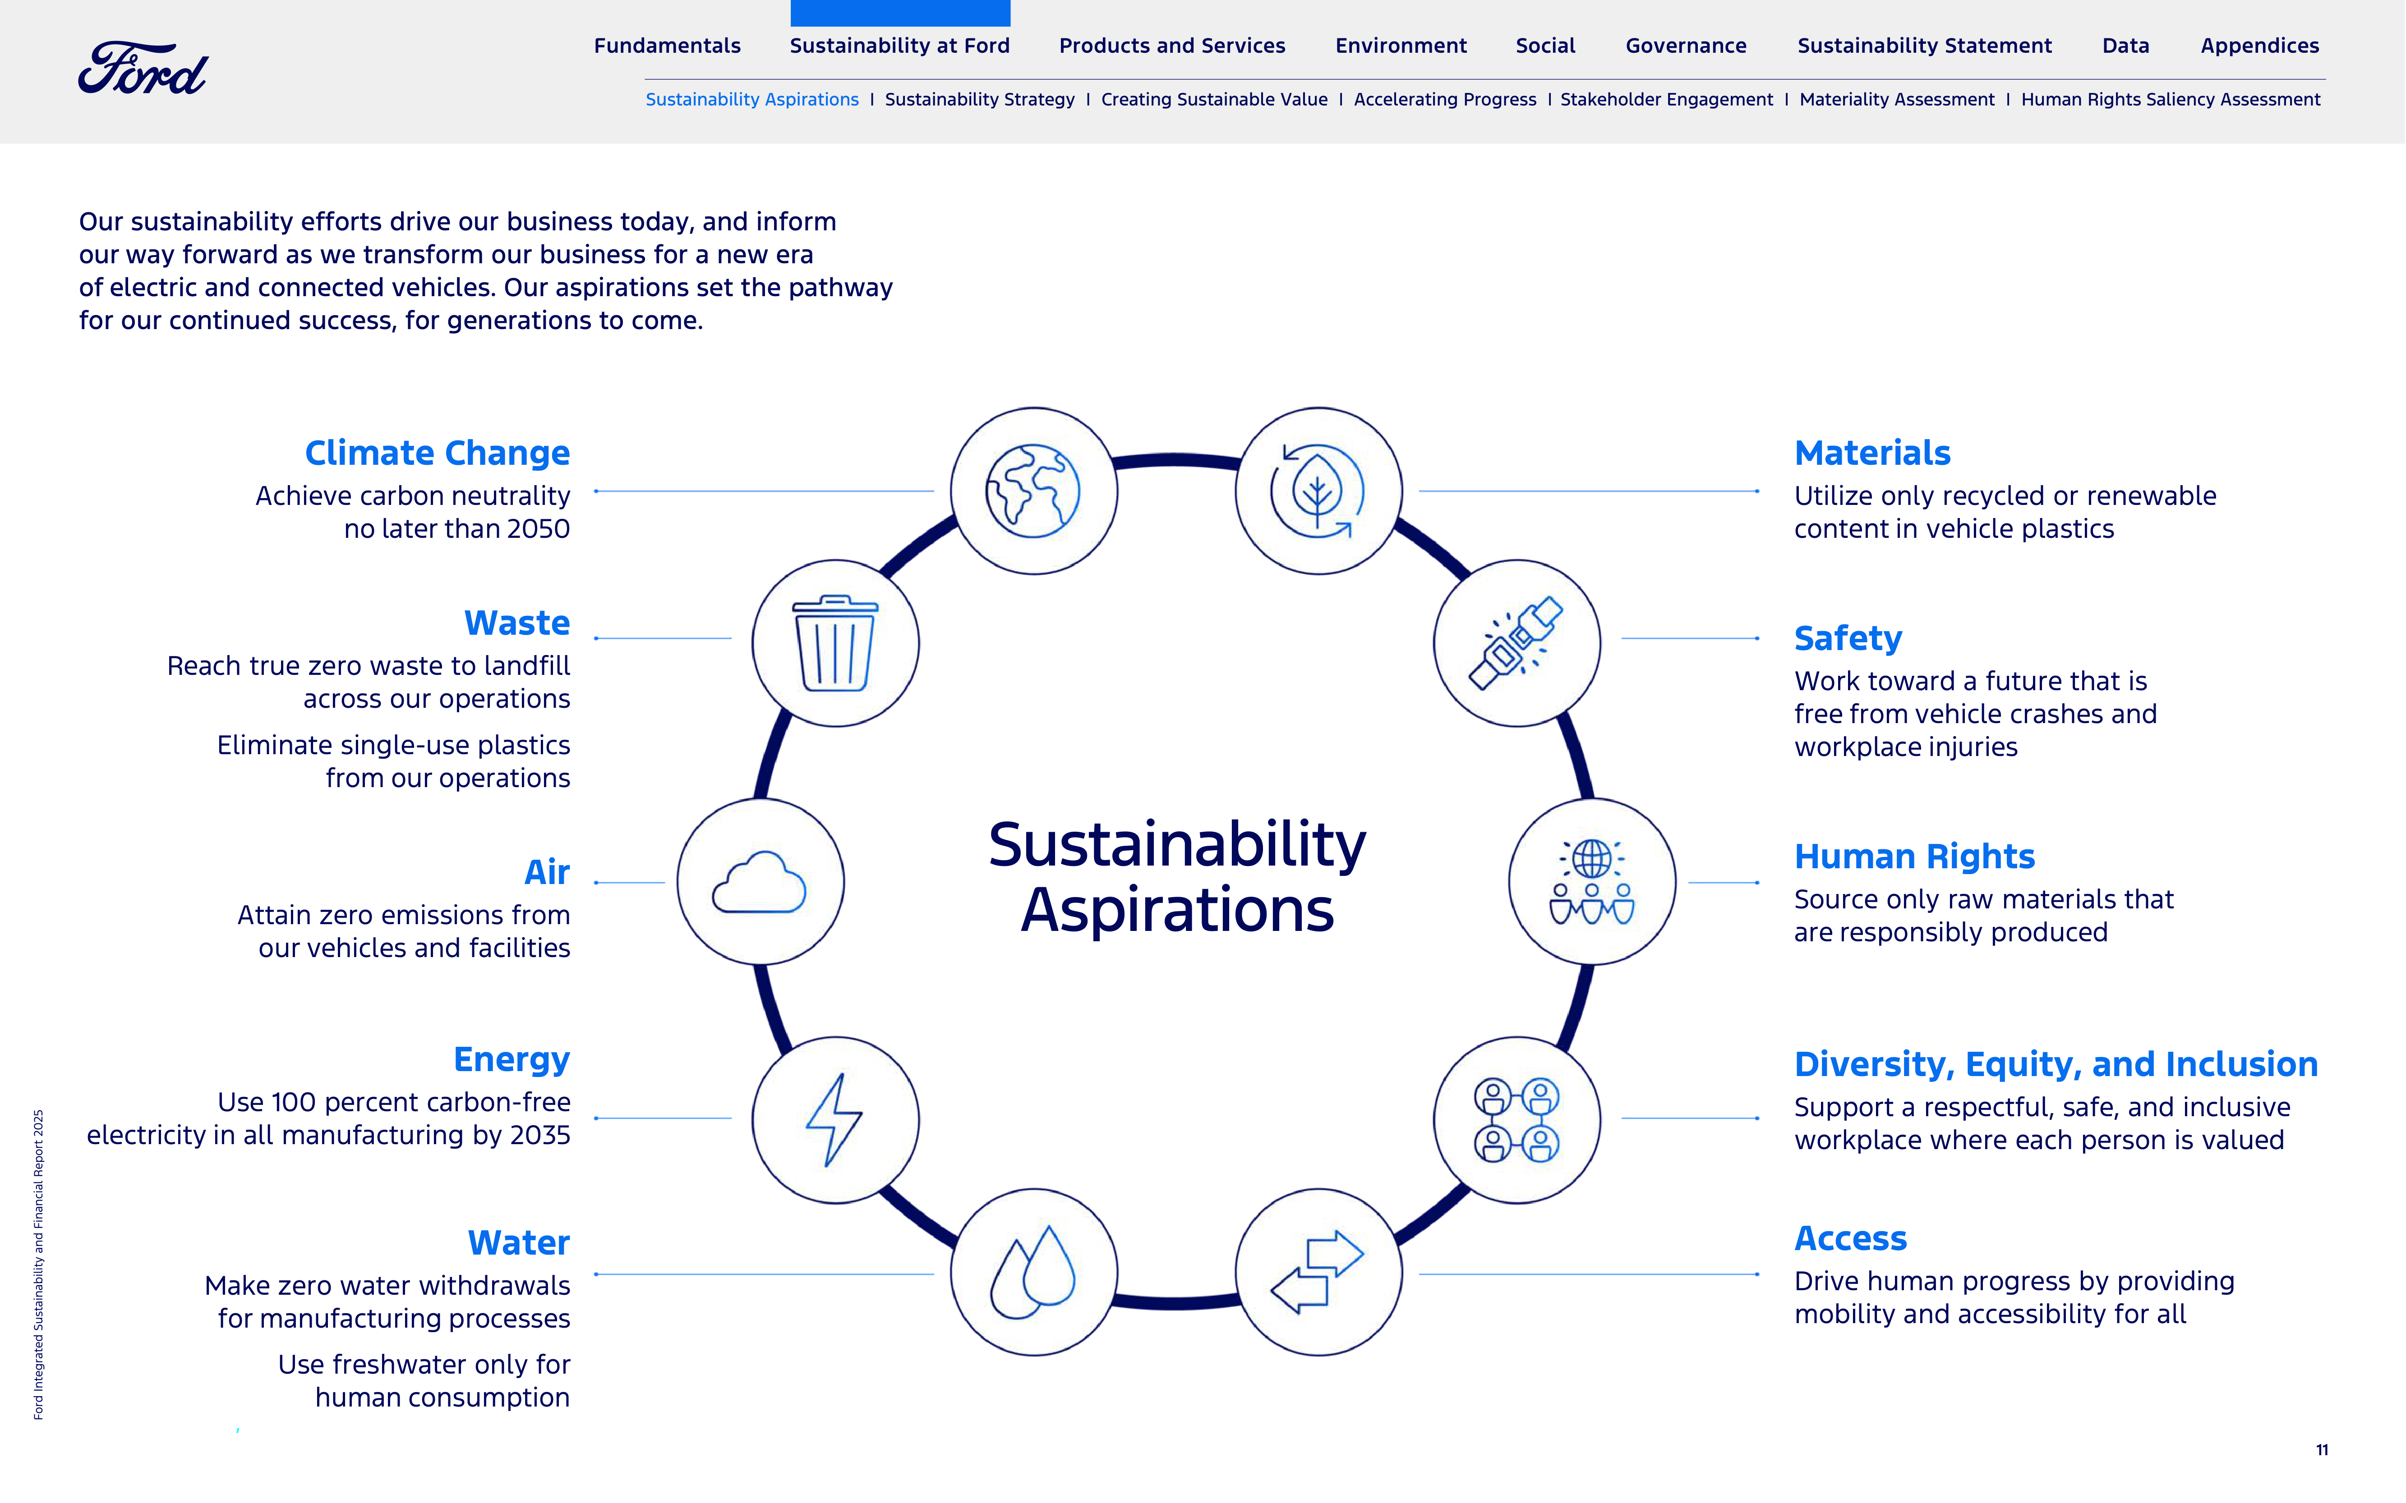Select the Sustainability at Ford tab
The height and width of the screenshot is (1503, 2406).
900,46
